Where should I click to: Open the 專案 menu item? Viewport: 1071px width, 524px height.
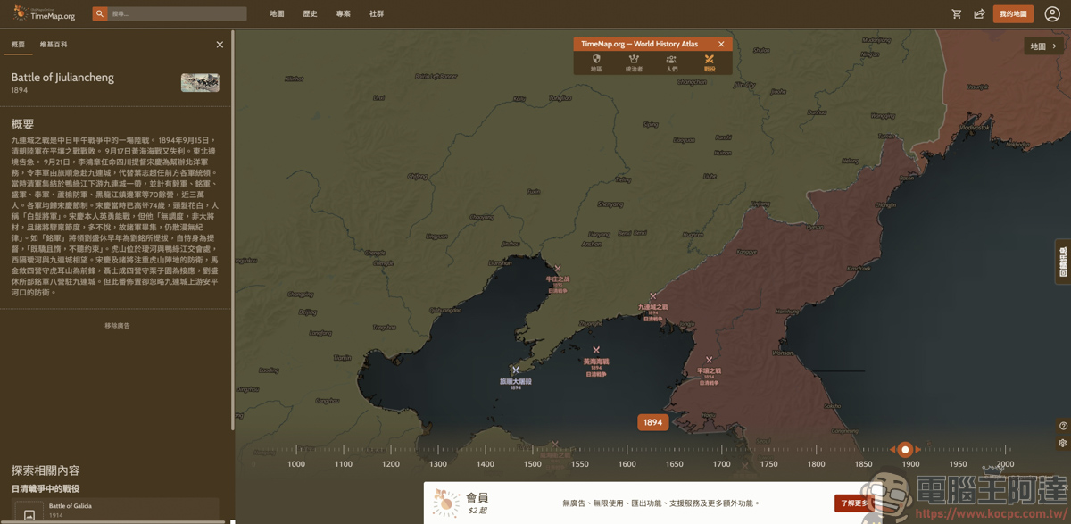coord(344,14)
